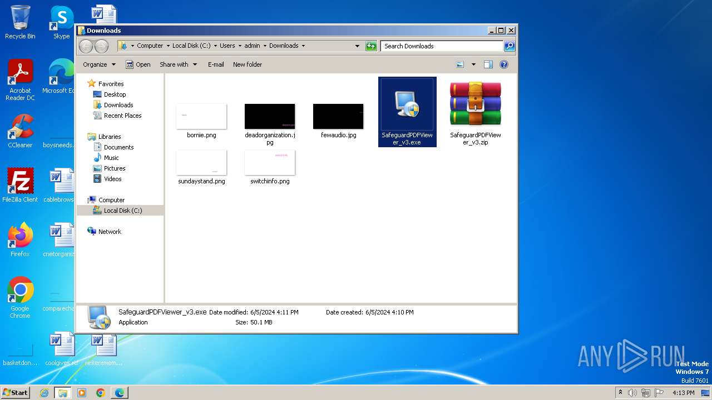Click the Back navigation arrow
Image resolution: width=712 pixels, height=400 pixels.
(x=86, y=46)
